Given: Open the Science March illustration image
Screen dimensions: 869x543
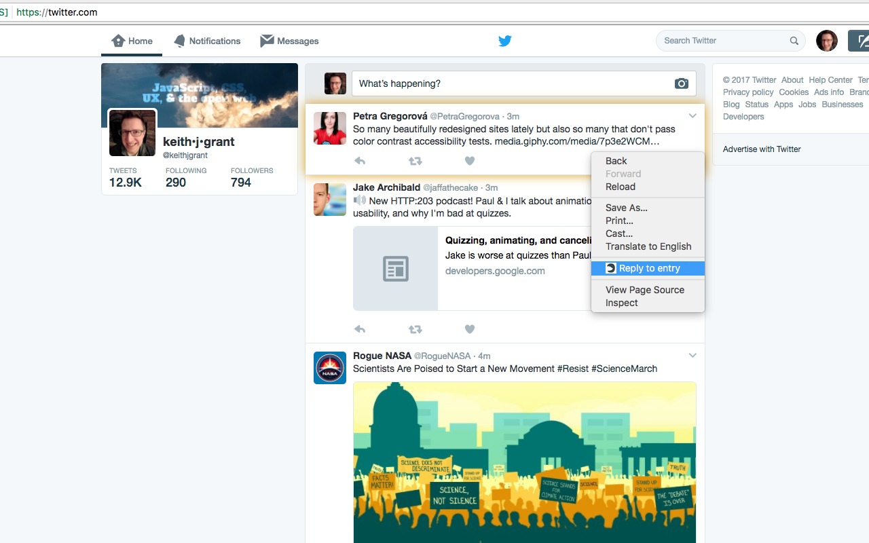Looking at the screenshot, I should pyautogui.click(x=524, y=462).
